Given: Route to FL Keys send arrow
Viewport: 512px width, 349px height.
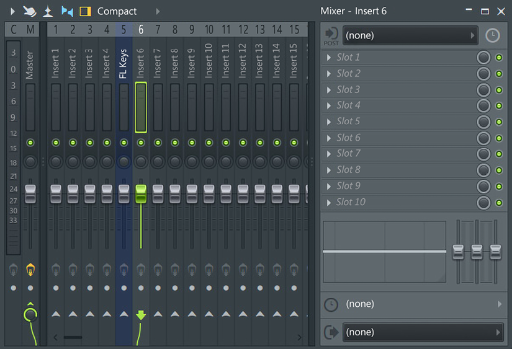Looking at the screenshot, I should (x=124, y=314).
